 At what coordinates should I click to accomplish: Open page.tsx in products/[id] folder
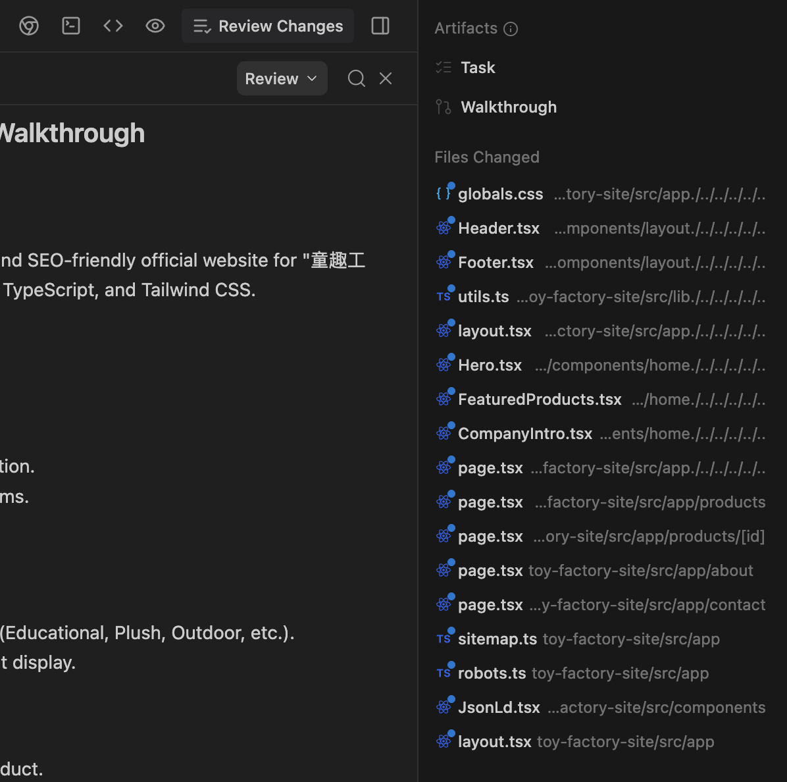click(490, 536)
